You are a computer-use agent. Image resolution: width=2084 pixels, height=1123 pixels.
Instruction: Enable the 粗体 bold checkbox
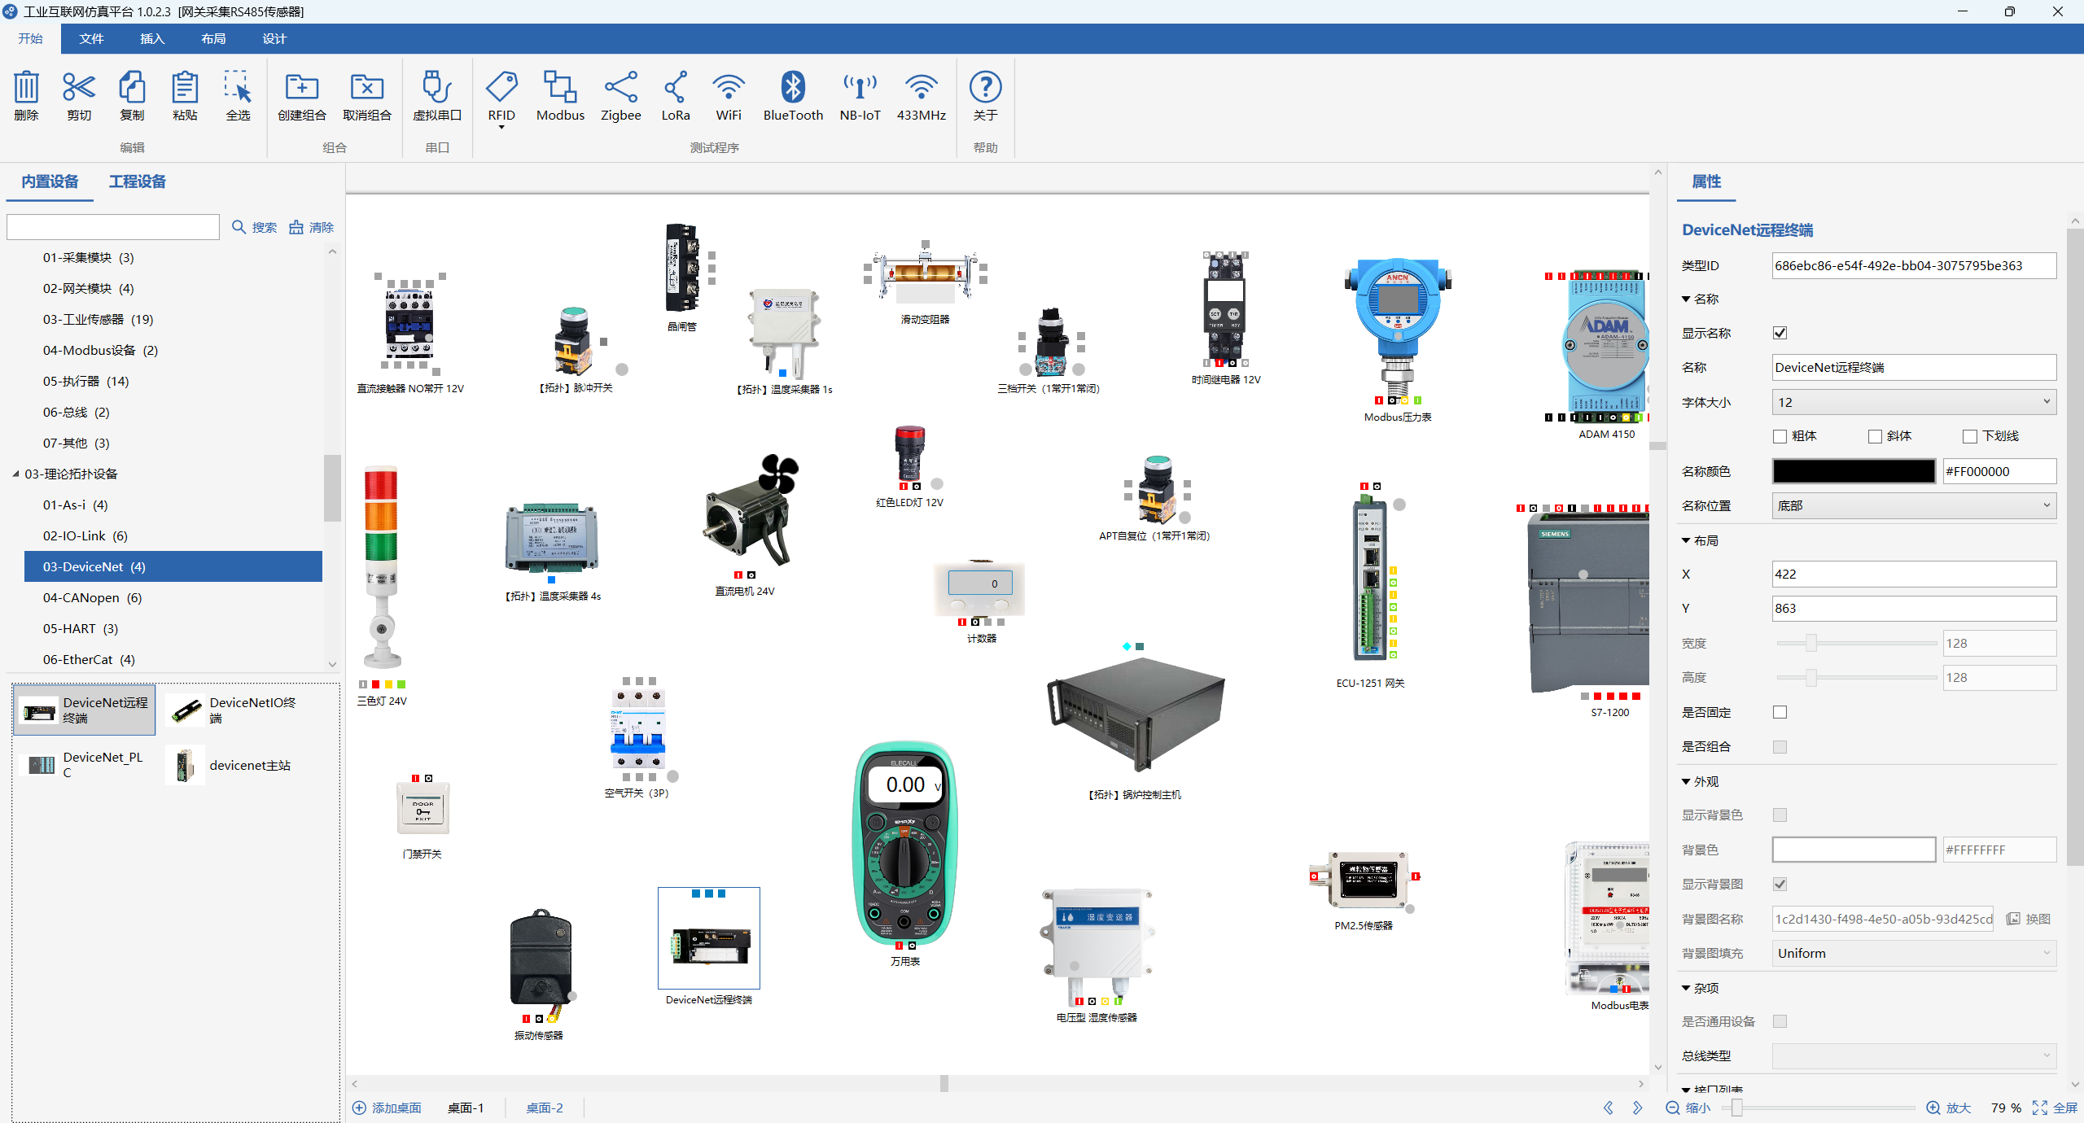point(1780,436)
